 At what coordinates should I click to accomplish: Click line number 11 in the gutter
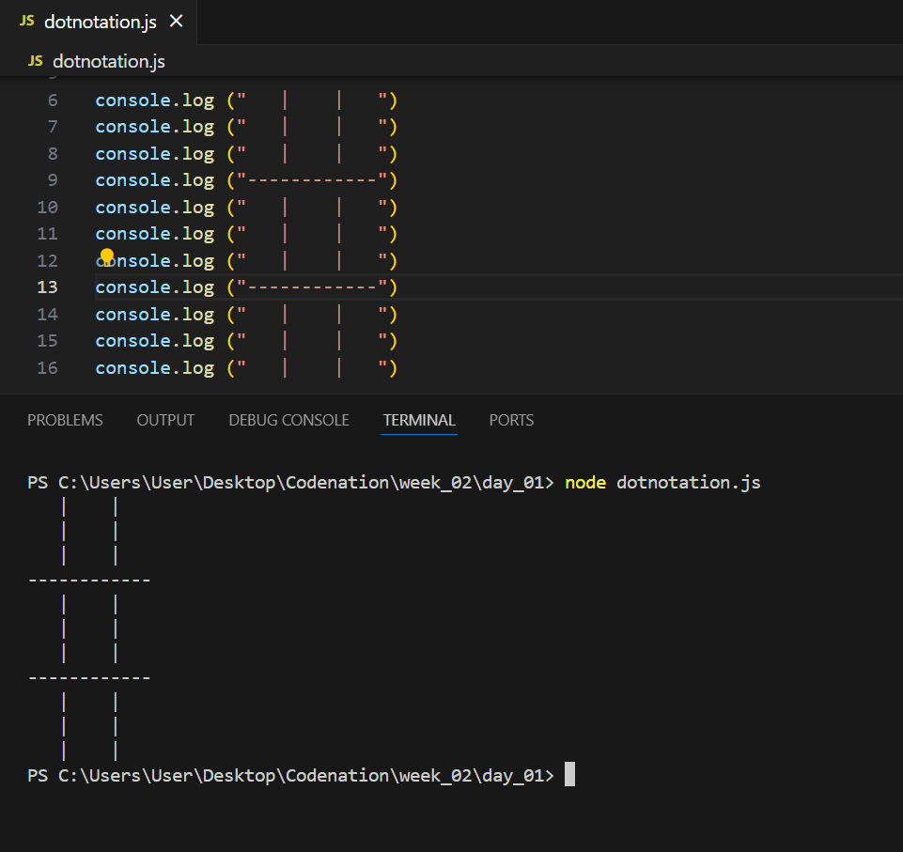click(48, 234)
